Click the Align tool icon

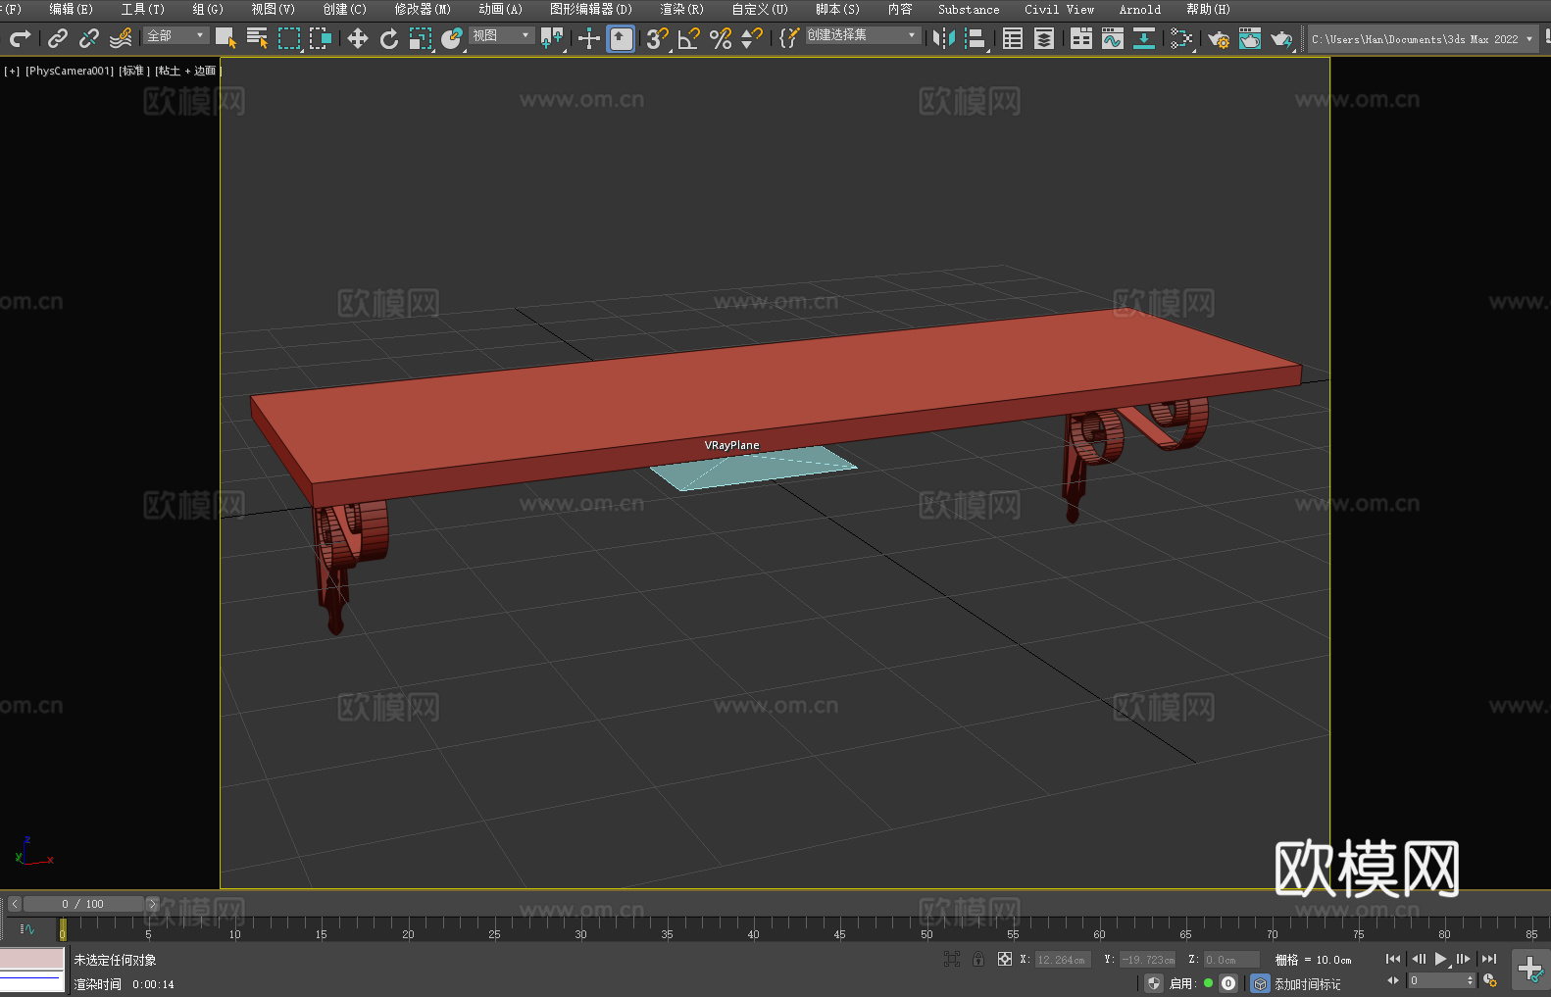(x=976, y=38)
